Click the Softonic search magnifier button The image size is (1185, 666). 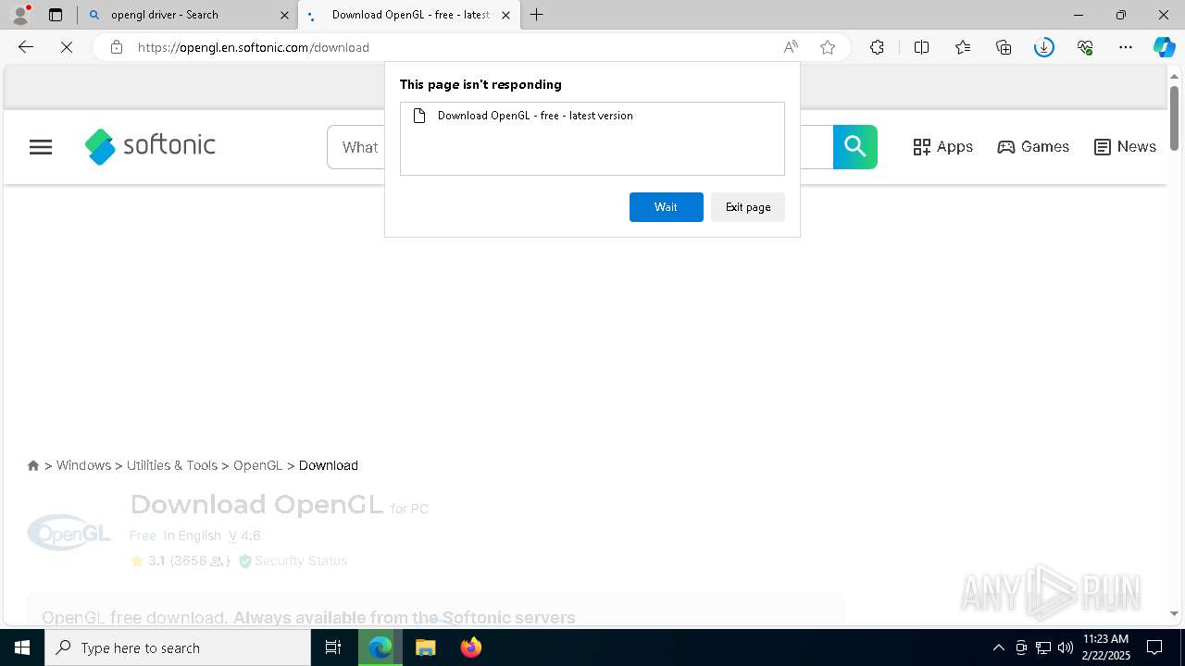[x=855, y=147]
